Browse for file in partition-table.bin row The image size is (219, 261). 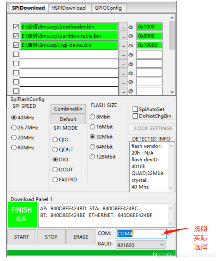coord(123,36)
